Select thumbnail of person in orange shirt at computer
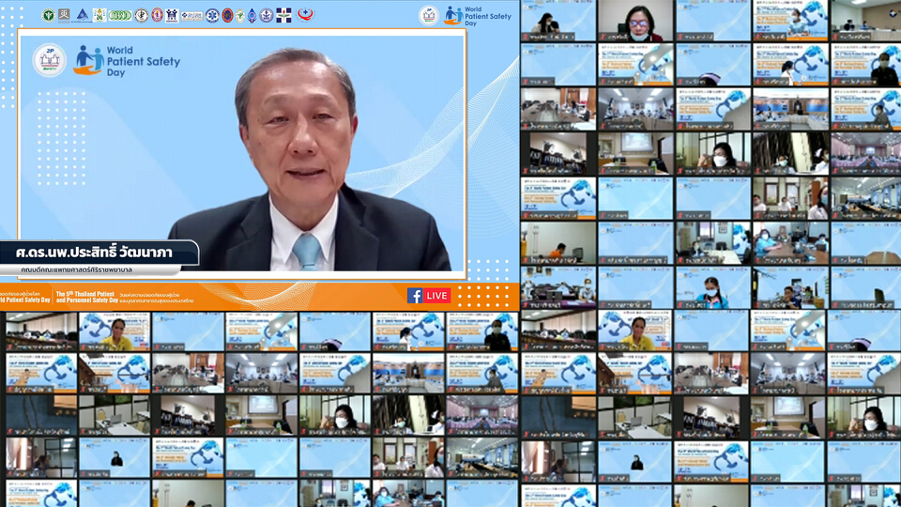This screenshot has width=901, height=507. pyautogui.click(x=557, y=243)
